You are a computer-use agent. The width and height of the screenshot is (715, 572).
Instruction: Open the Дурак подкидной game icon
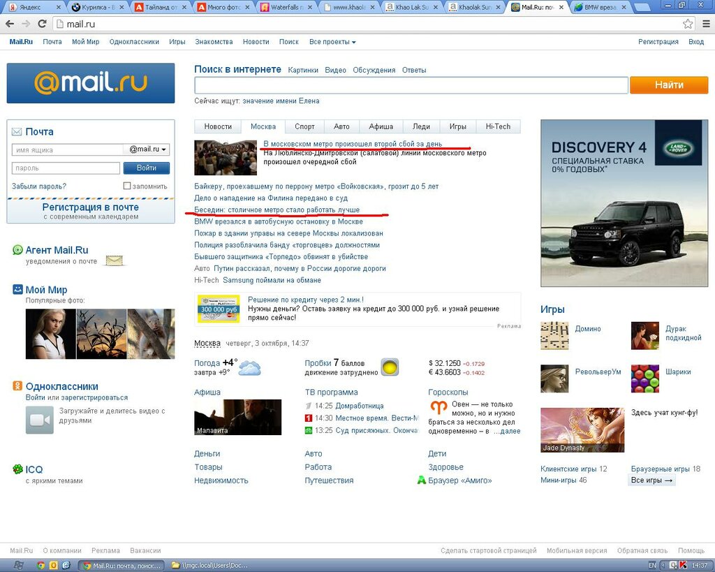[x=644, y=336]
